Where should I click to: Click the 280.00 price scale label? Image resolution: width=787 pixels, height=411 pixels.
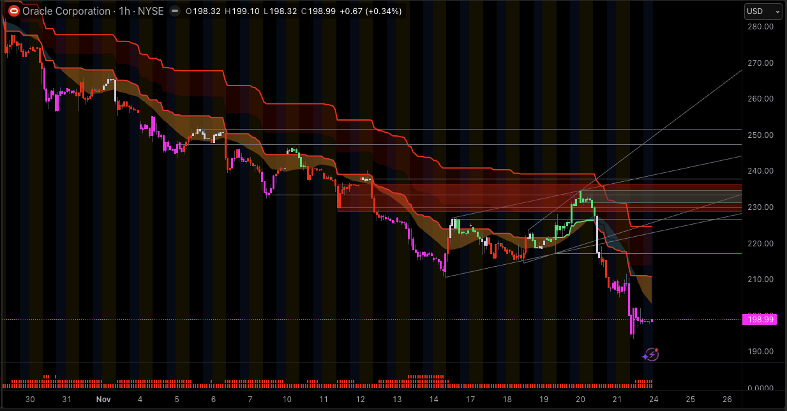pos(760,27)
